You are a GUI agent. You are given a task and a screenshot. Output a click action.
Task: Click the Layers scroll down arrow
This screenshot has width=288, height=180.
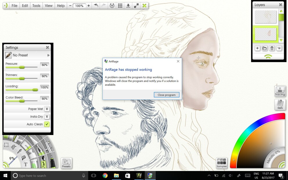click(281, 40)
